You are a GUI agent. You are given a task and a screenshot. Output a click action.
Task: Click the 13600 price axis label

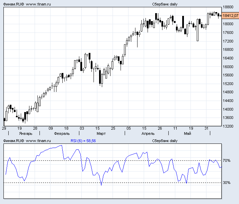point(228,118)
